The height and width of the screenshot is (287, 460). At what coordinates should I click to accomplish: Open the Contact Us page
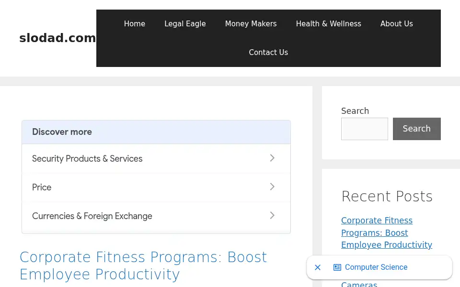(x=268, y=53)
